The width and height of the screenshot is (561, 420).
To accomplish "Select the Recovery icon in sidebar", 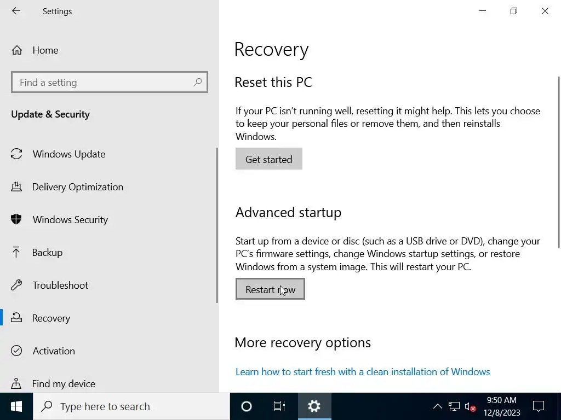I will pos(16,318).
